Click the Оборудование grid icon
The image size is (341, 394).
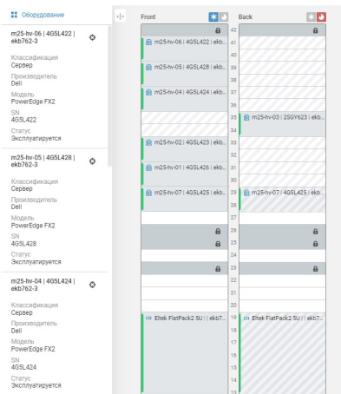[14, 15]
